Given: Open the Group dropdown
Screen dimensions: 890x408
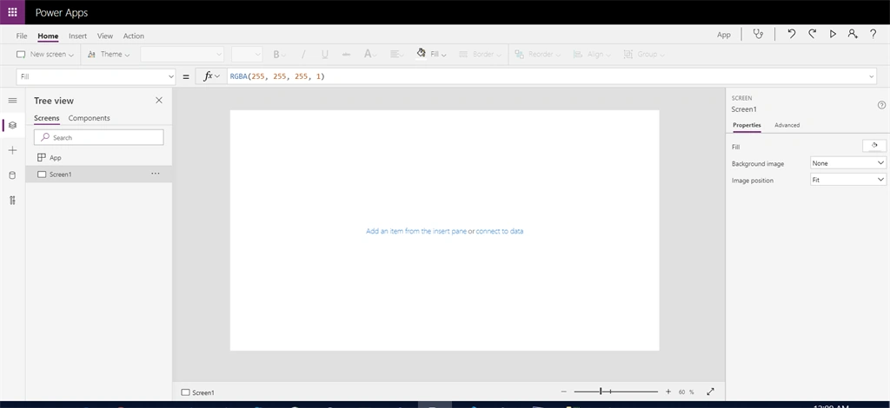Looking at the screenshot, I should pyautogui.click(x=644, y=55).
